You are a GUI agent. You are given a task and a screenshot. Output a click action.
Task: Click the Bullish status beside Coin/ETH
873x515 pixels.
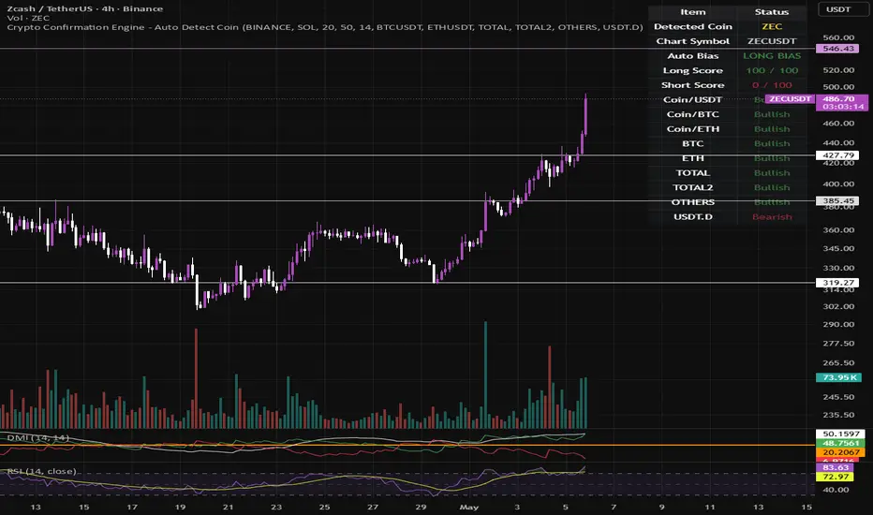point(772,128)
